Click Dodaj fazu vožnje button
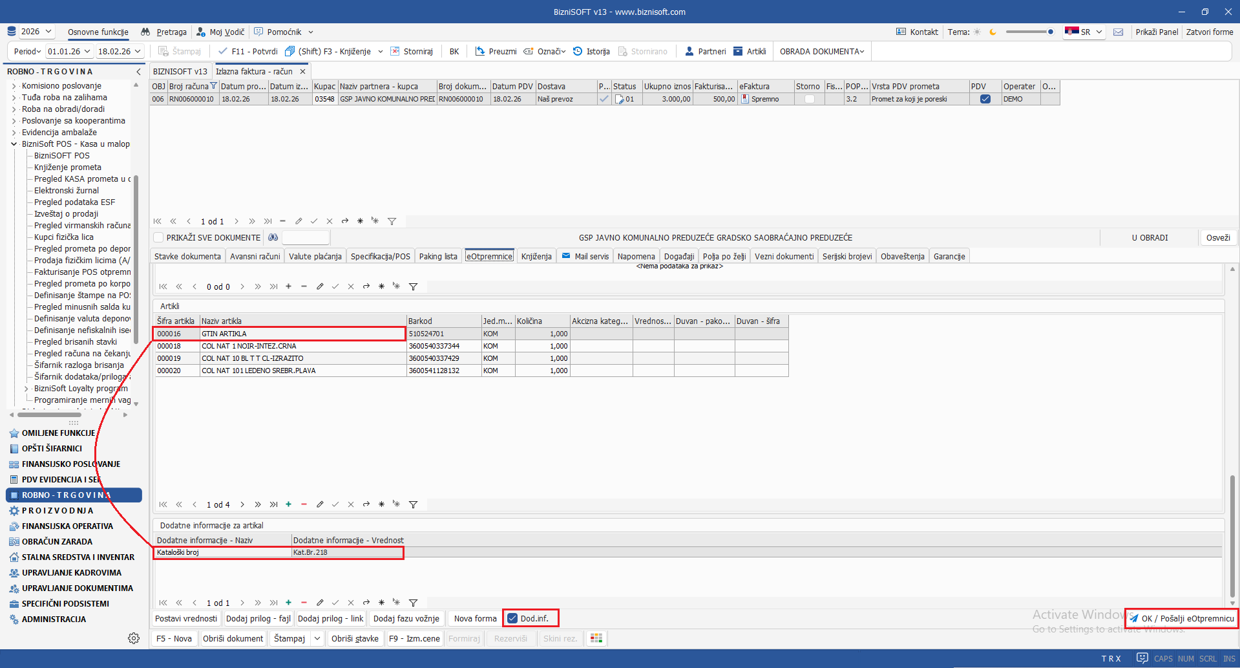Screen dimensions: 1240x668 point(406,618)
